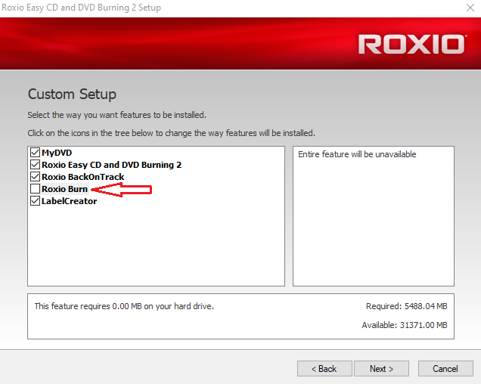The image size is (481, 384).
Task: Close the setup window with X
Action: click(470, 8)
